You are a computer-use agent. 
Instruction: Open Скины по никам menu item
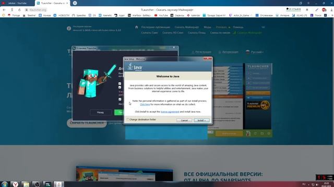(x=220, y=33)
